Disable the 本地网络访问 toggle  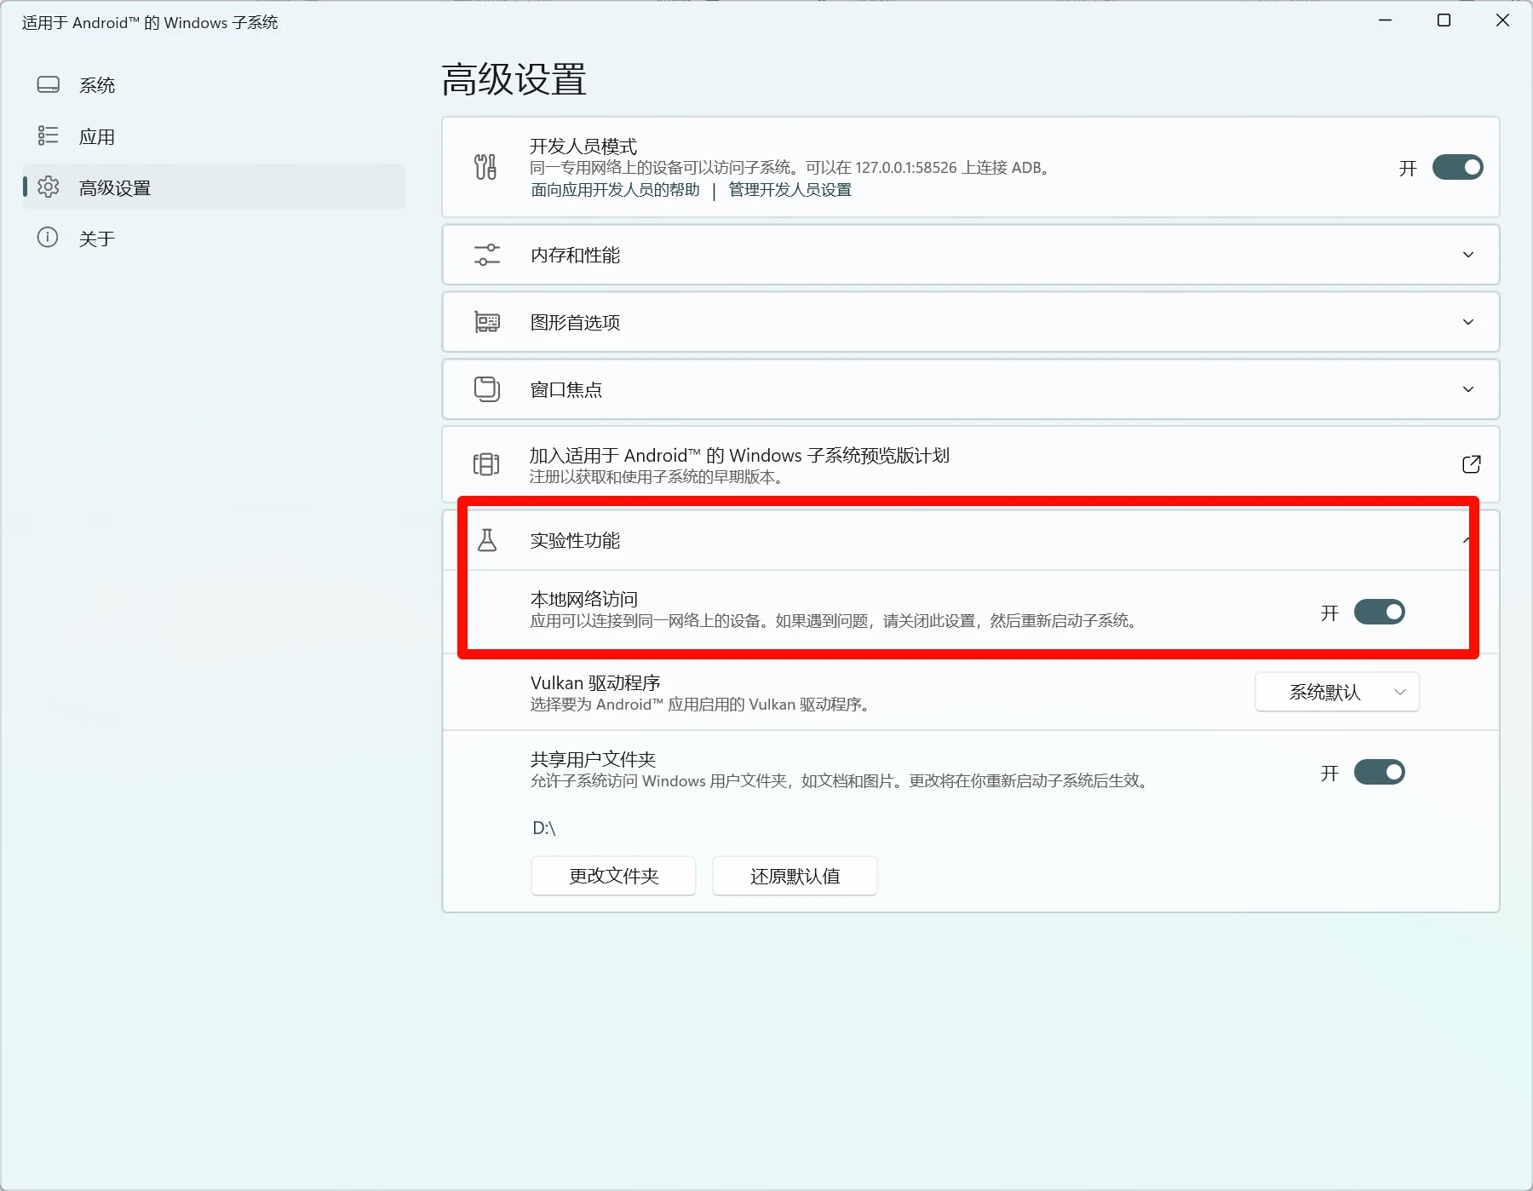point(1379,612)
